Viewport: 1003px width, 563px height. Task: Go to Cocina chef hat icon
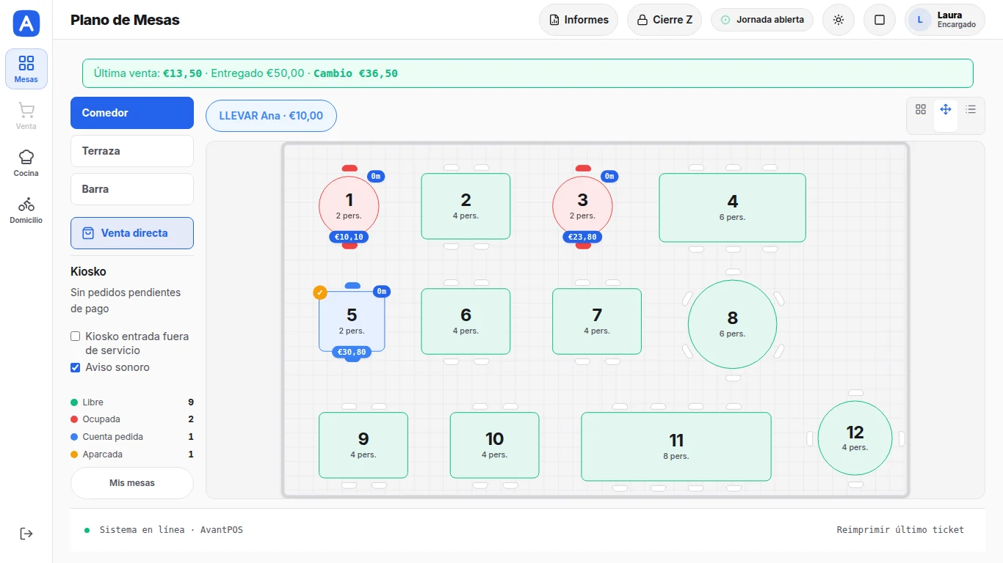click(26, 163)
